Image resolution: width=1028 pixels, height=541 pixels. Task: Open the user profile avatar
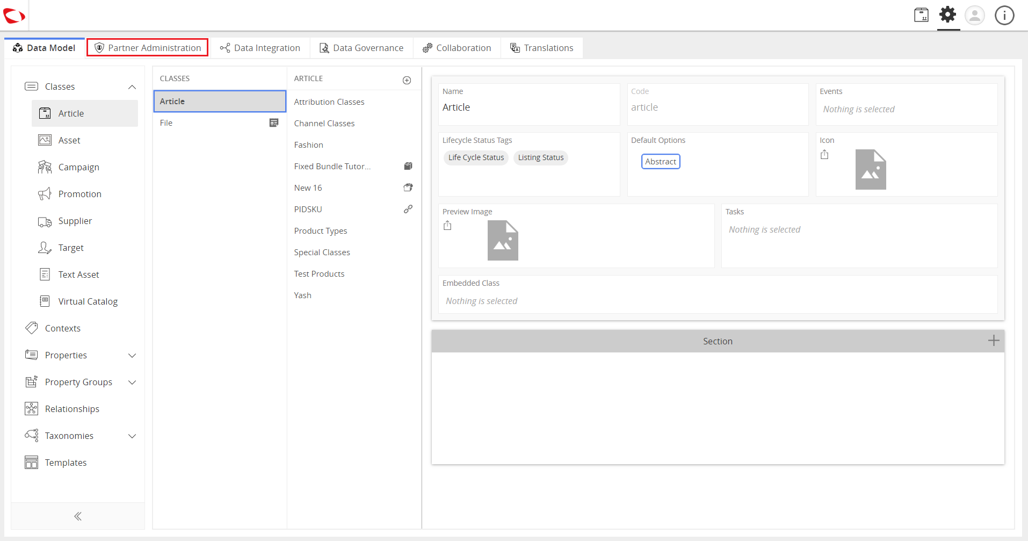975,15
